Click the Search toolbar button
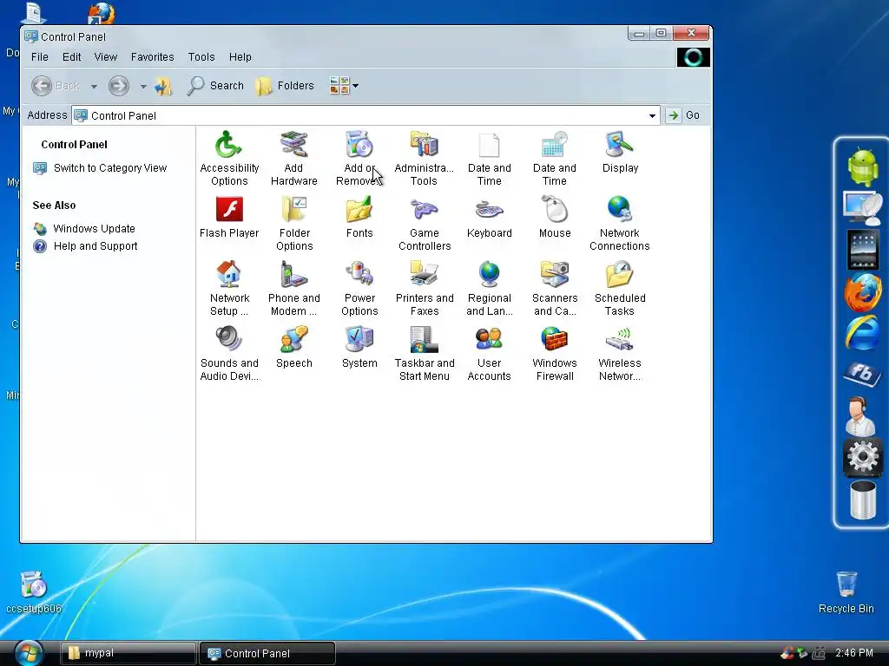Image resolution: width=889 pixels, height=666 pixels. [215, 86]
